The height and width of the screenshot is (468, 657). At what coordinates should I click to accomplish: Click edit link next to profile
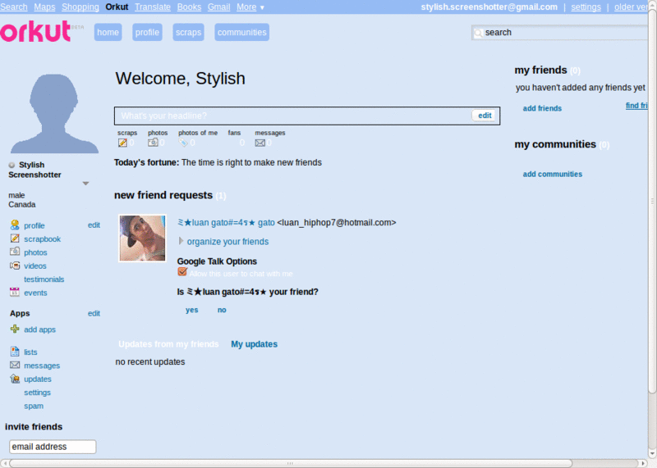(94, 225)
